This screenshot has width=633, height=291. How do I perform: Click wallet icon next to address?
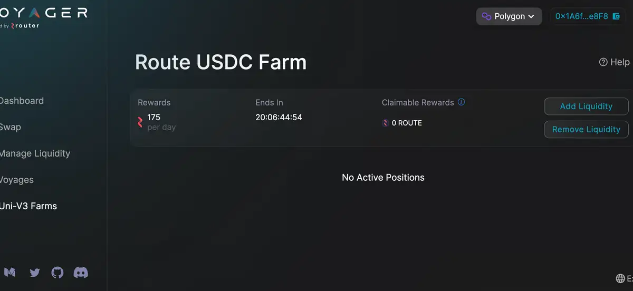[x=616, y=16]
